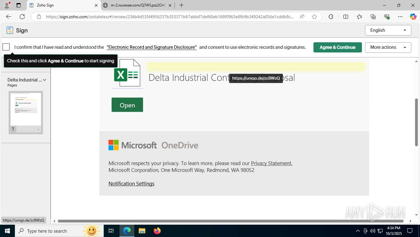Click the Microsoft logo
Viewport: 420px width, 237px height.
(113, 145)
